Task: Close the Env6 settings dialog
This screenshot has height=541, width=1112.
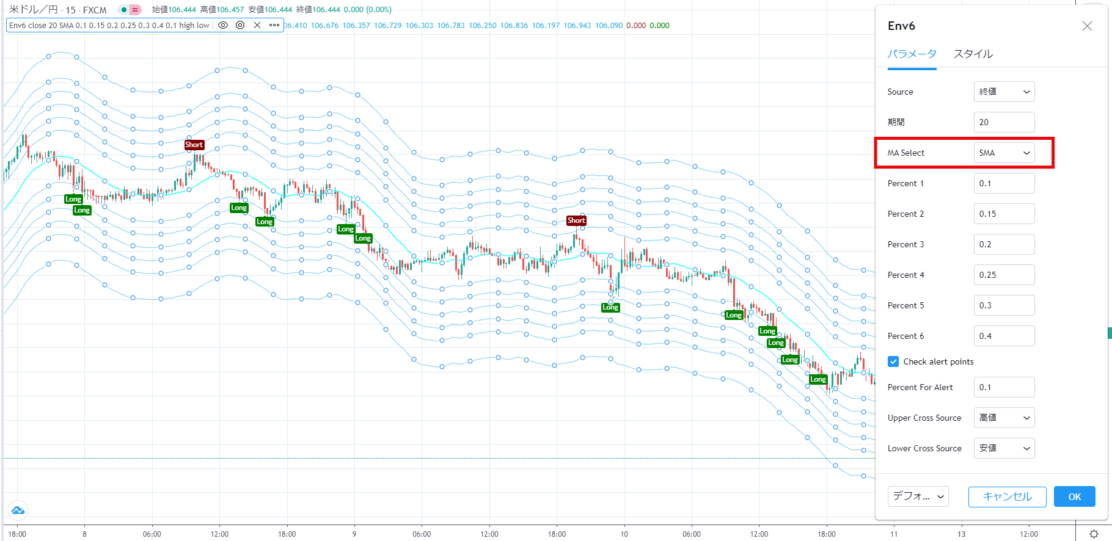Action: [x=1087, y=26]
